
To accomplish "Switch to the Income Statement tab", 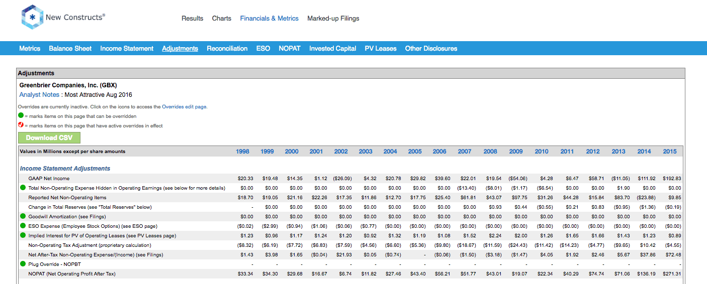I will tap(127, 49).
